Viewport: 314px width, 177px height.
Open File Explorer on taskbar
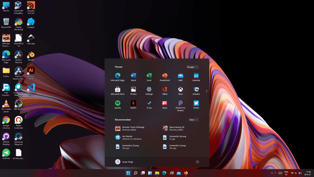[x=157, y=173]
